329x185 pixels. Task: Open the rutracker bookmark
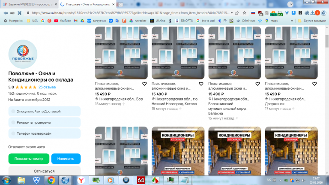pyautogui.click(x=138, y=21)
